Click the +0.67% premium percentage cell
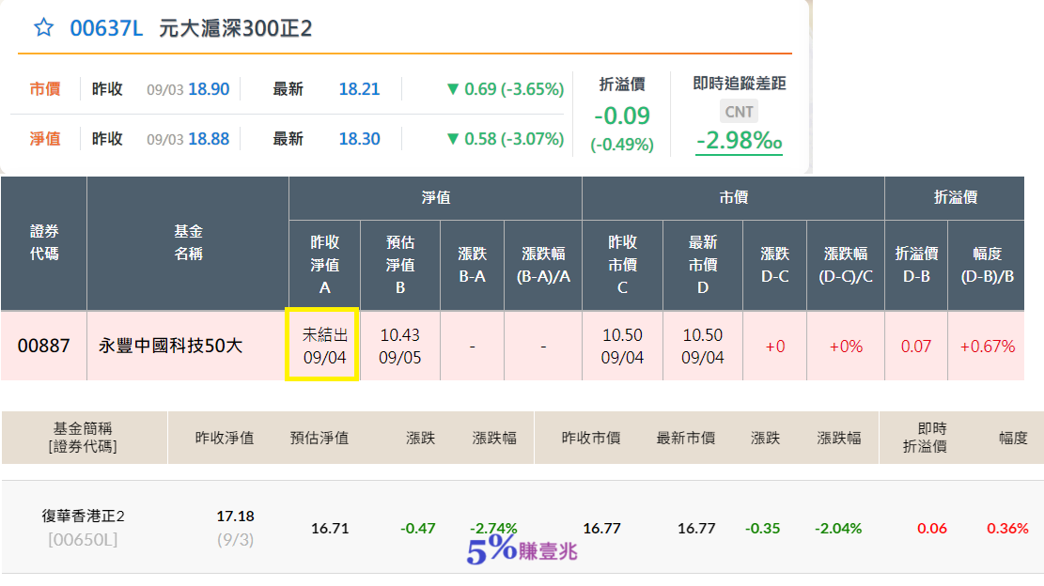This screenshot has height=586, width=1044. pos(987,346)
